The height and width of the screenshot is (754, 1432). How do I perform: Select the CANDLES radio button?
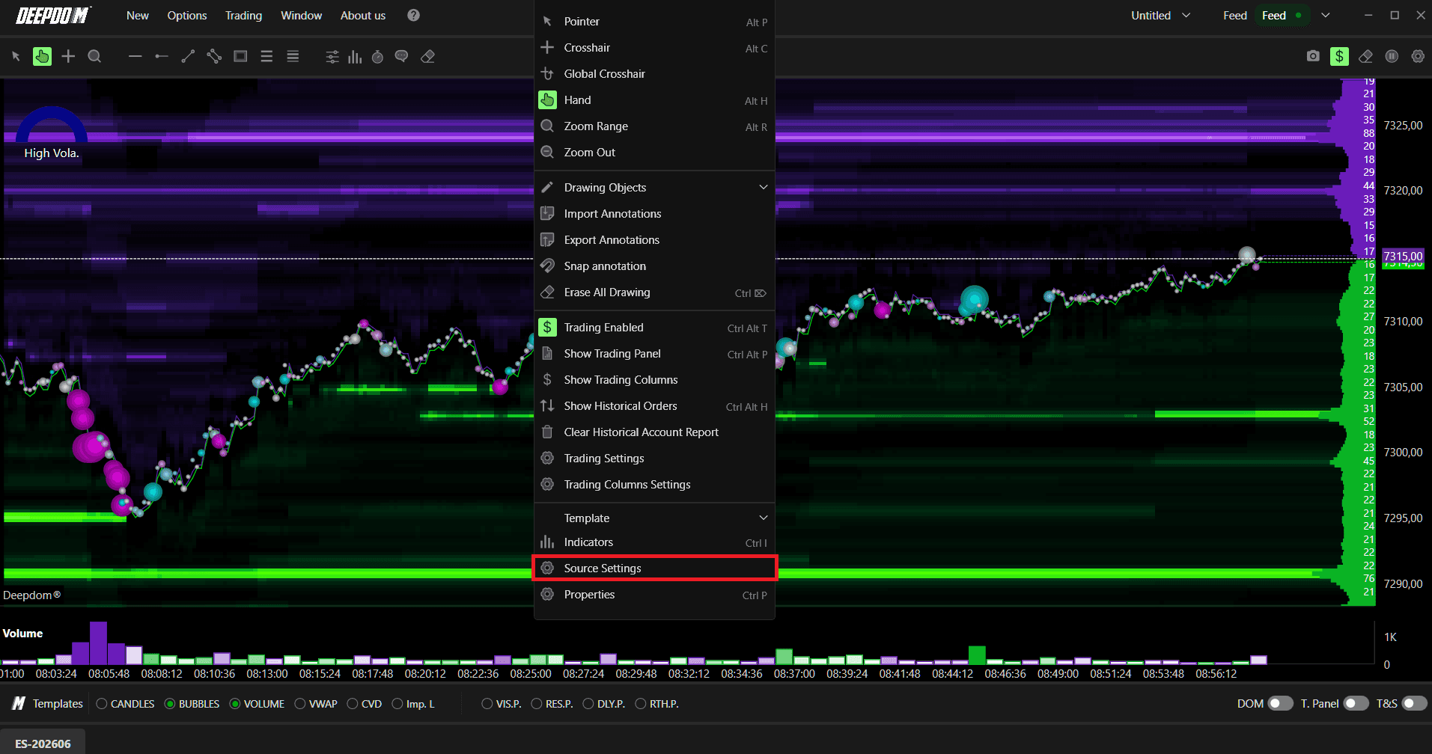125,704
